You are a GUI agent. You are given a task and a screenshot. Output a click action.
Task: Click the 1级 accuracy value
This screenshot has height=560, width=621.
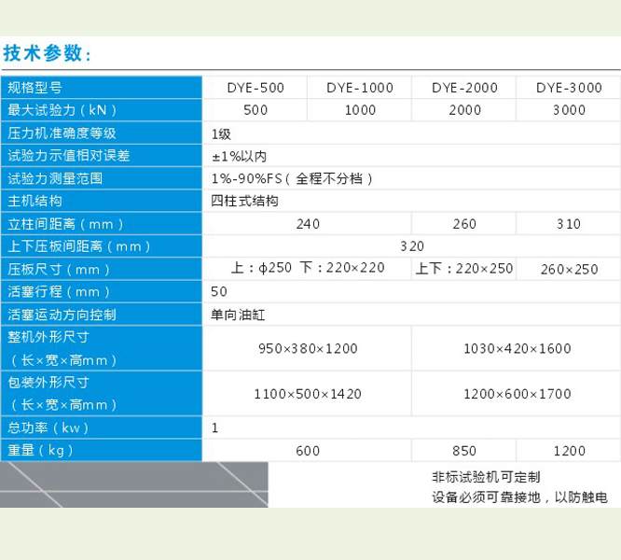(221, 134)
